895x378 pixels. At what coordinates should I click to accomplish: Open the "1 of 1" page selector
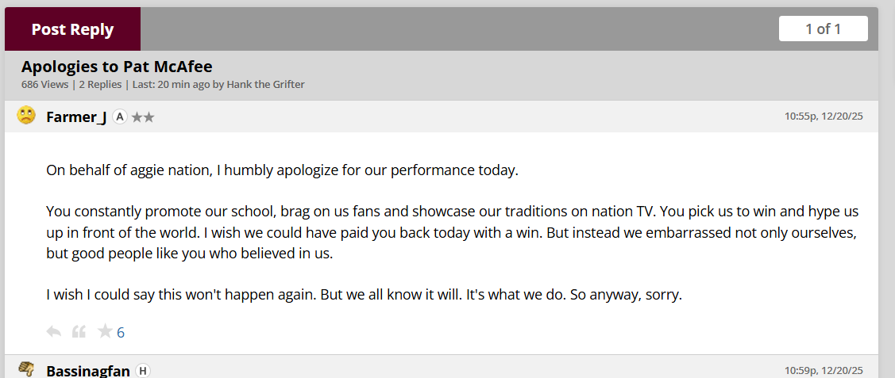click(x=823, y=29)
